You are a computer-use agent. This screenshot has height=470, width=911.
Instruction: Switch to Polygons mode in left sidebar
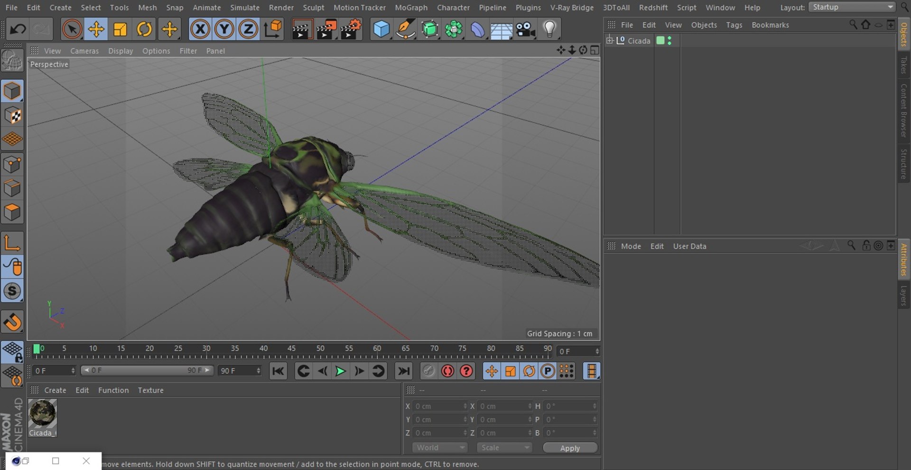(12, 212)
